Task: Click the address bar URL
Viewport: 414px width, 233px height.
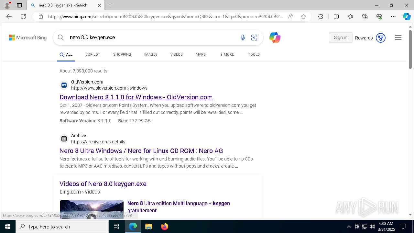Action: point(165,17)
